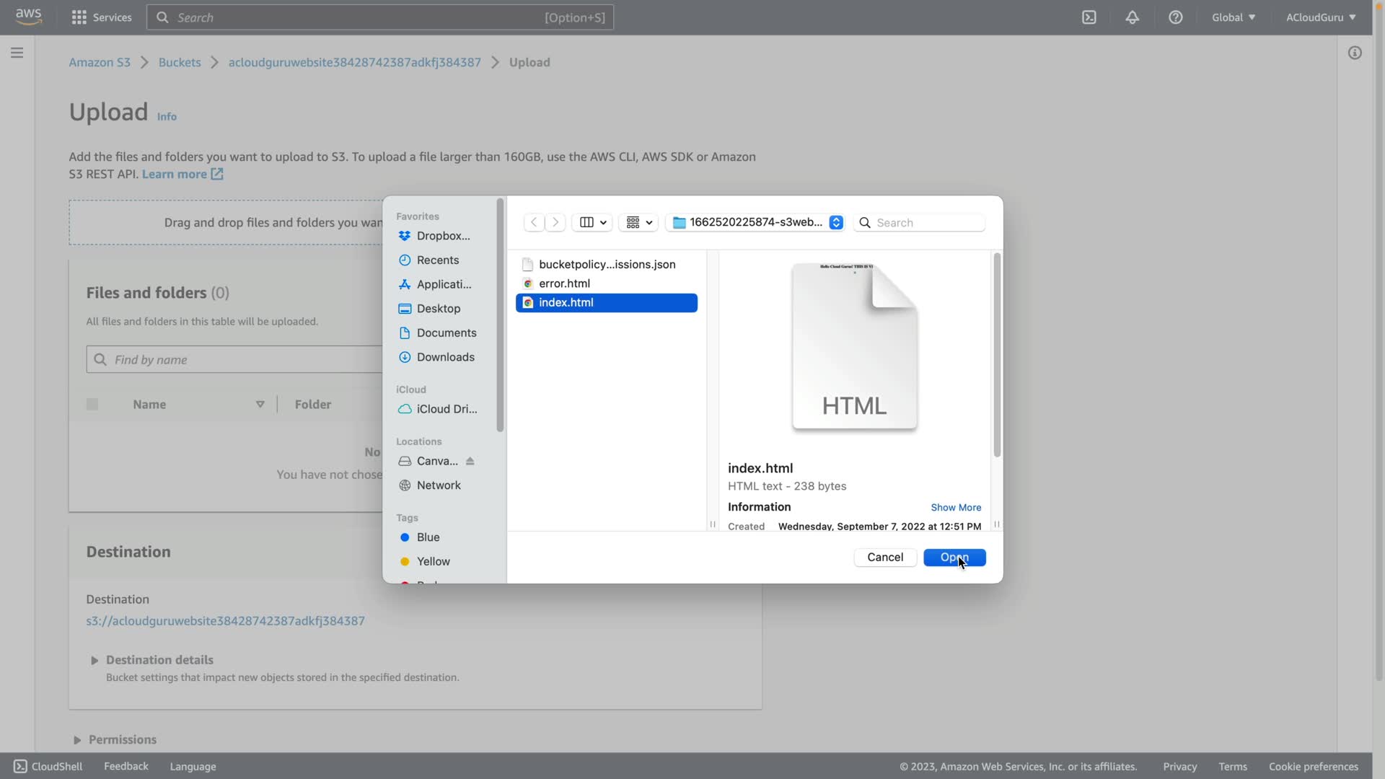Screen dimensions: 1385x779
Task: Select Dropbox in Favorites sidebar
Action: pos(442,236)
